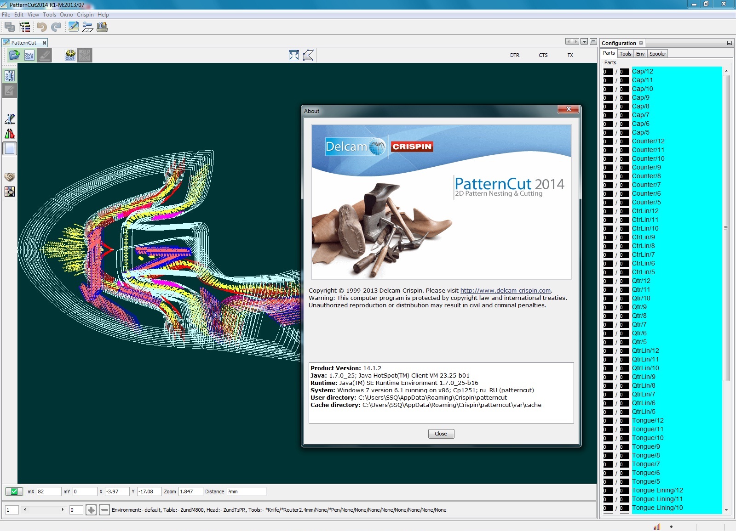Screen dimensions: 736x531
Task: Toggle the blank rectangle sidebar button
Action: click(x=10, y=148)
